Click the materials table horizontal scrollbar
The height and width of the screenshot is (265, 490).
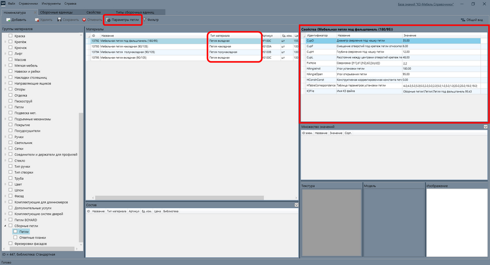(179, 198)
